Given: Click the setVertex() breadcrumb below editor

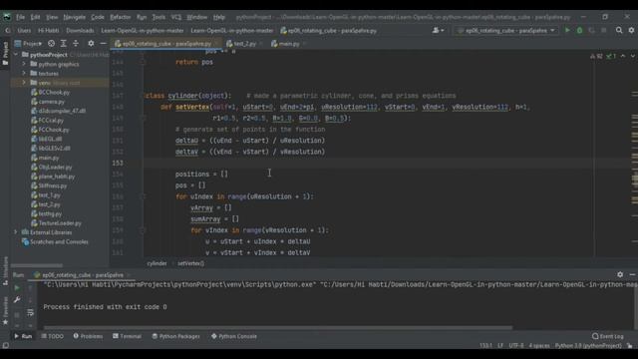Looking at the screenshot, I should (190, 263).
